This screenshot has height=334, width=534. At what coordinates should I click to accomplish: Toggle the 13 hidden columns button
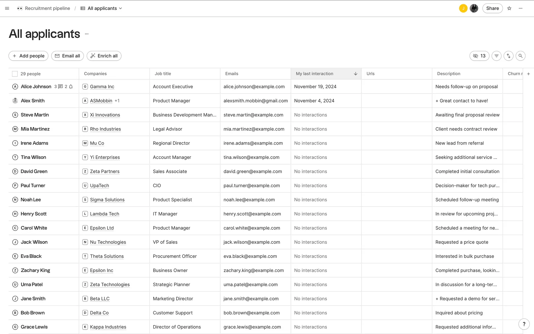tap(479, 56)
